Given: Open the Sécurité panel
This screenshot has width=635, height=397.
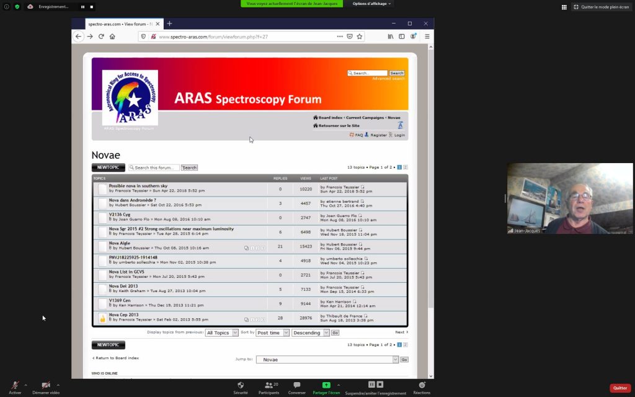Looking at the screenshot, I should [x=241, y=388].
